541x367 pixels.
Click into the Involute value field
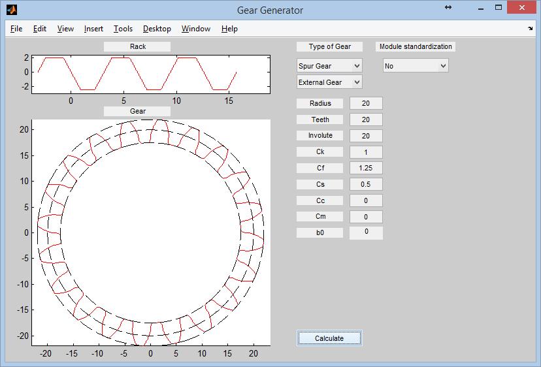click(x=366, y=136)
